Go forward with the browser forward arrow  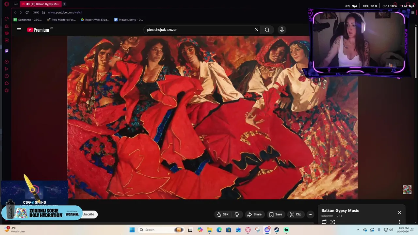[x=21, y=12]
